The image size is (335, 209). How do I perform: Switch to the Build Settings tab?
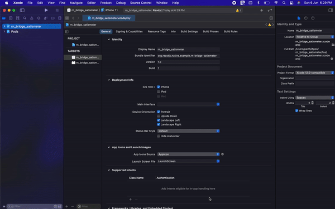tap(189, 32)
